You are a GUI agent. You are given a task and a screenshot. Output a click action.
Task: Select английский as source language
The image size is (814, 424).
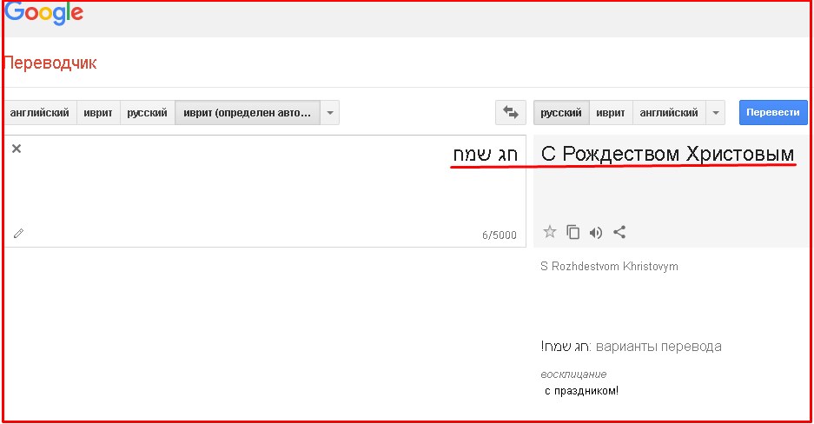(40, 113)
